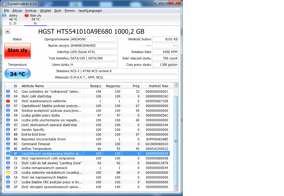
Task: Select row Command Timeout
Action: click(87, 144)
